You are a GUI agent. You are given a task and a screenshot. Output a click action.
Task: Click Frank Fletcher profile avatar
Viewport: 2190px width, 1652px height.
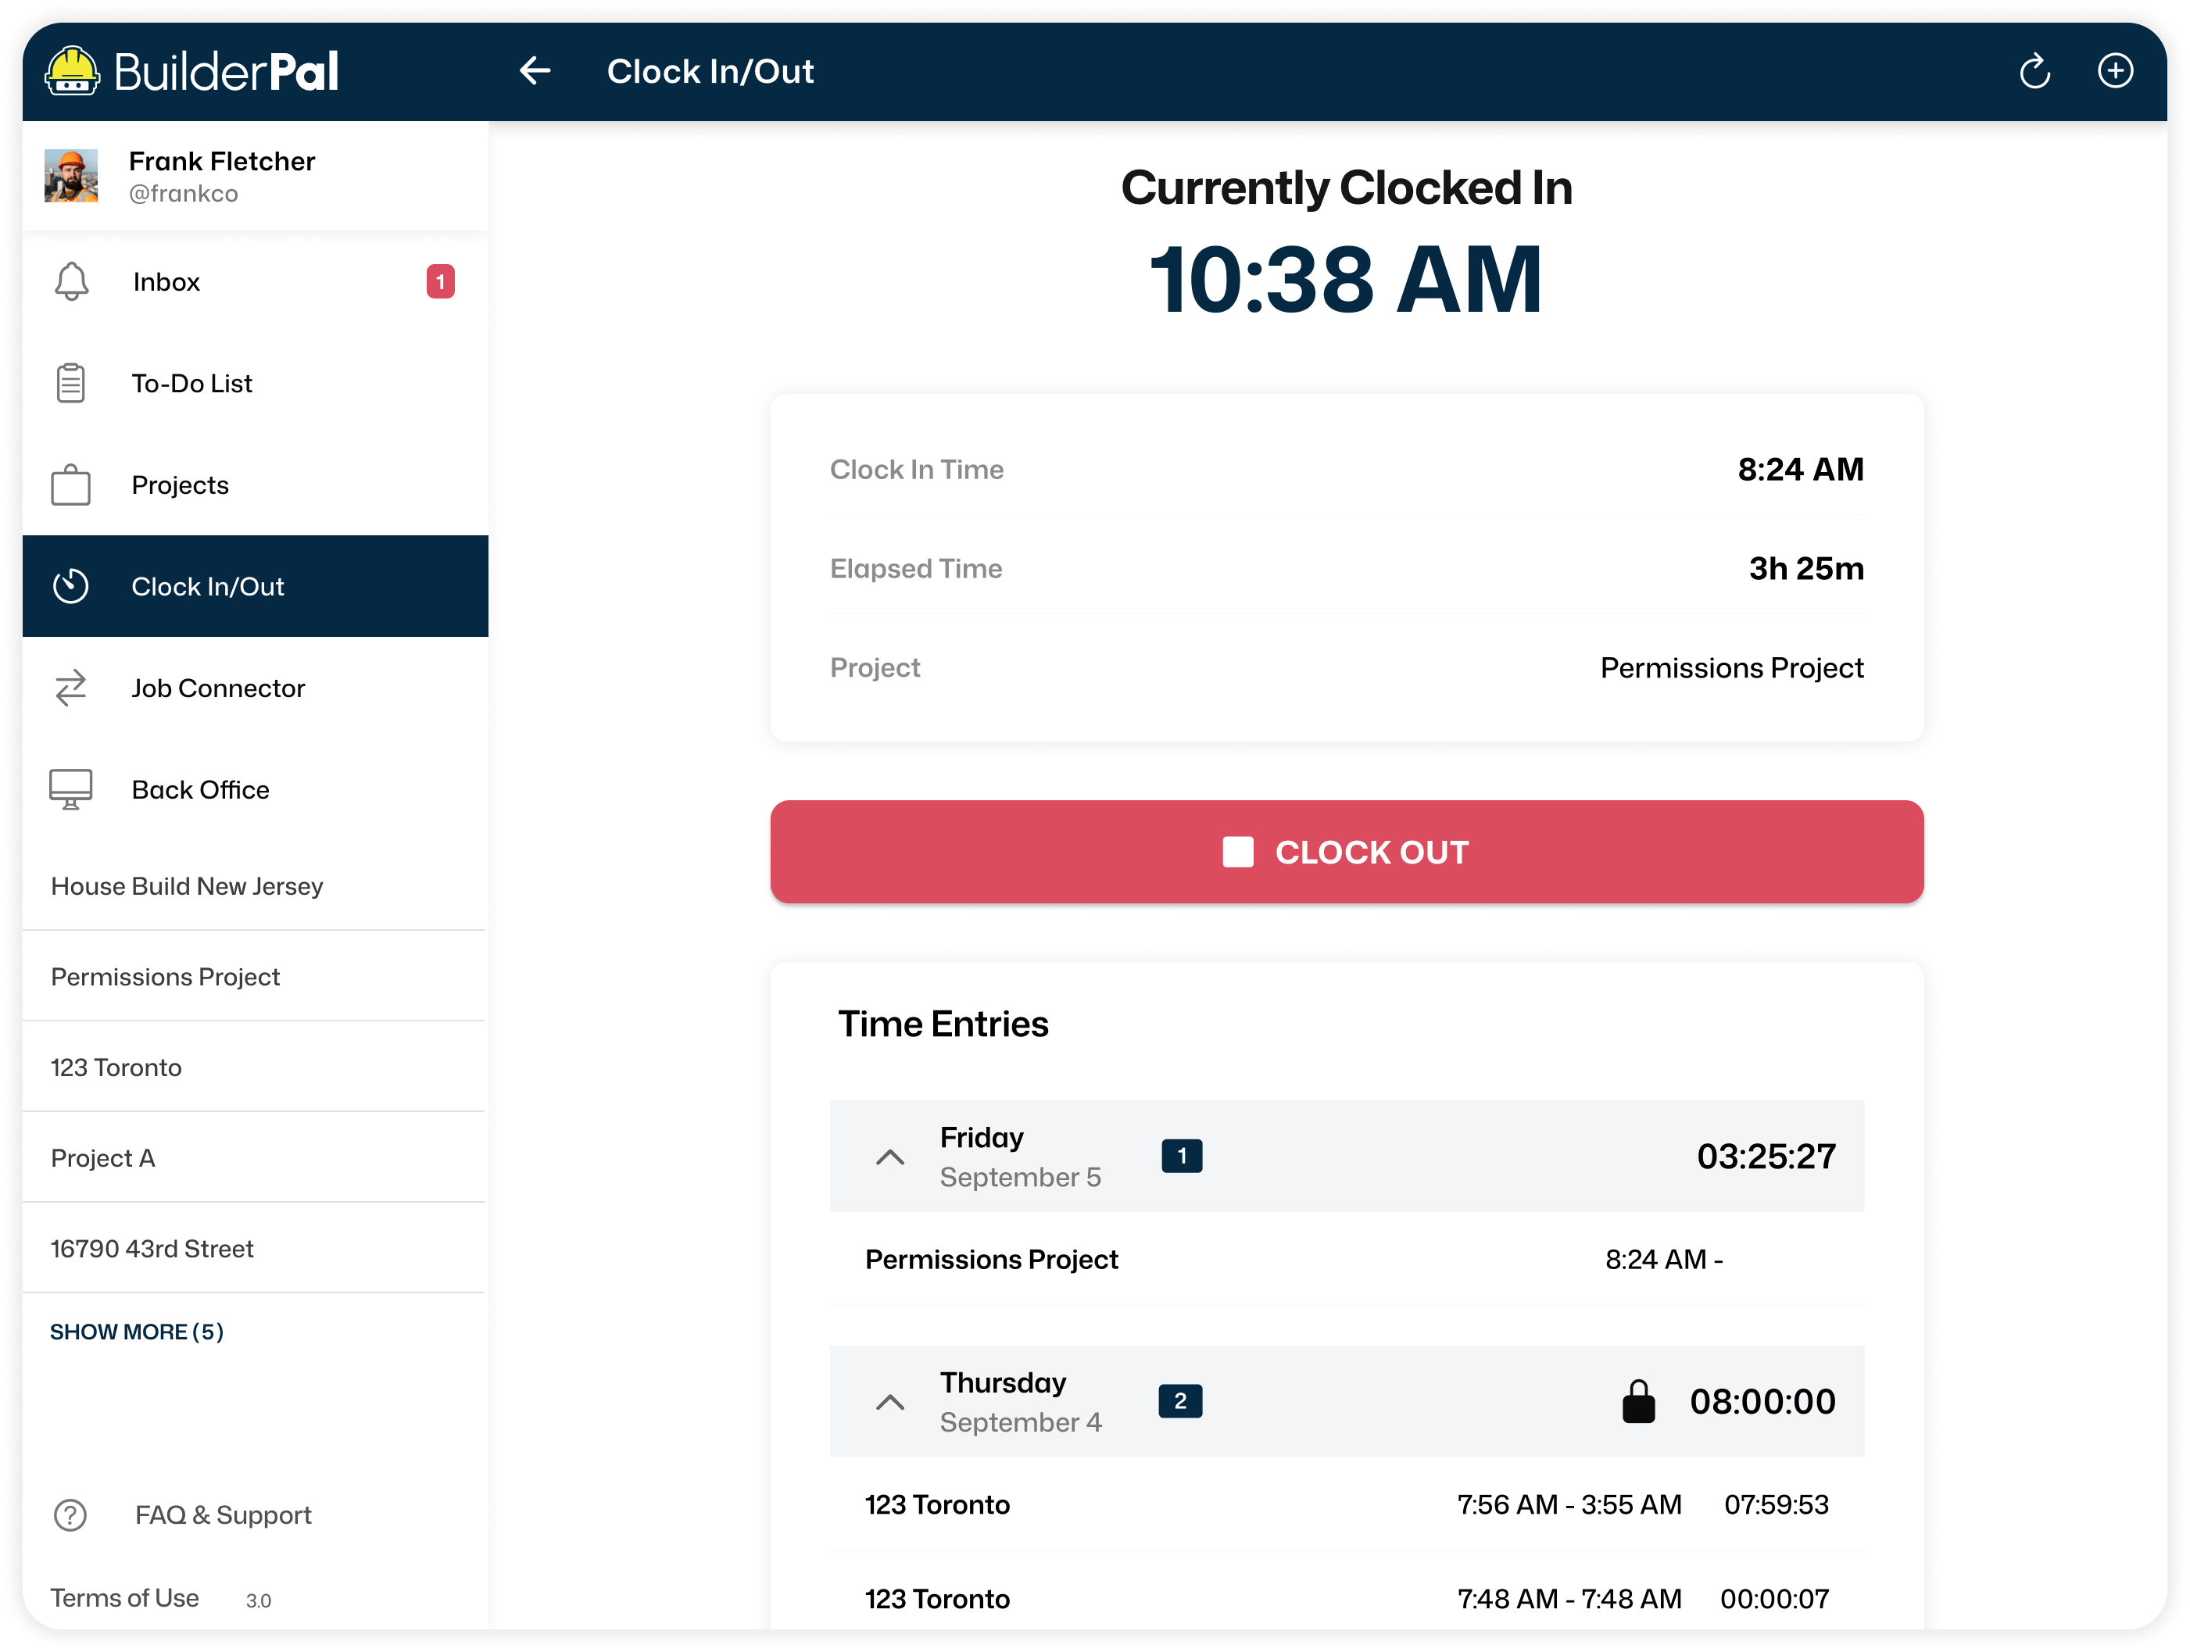tap(71, 176)
